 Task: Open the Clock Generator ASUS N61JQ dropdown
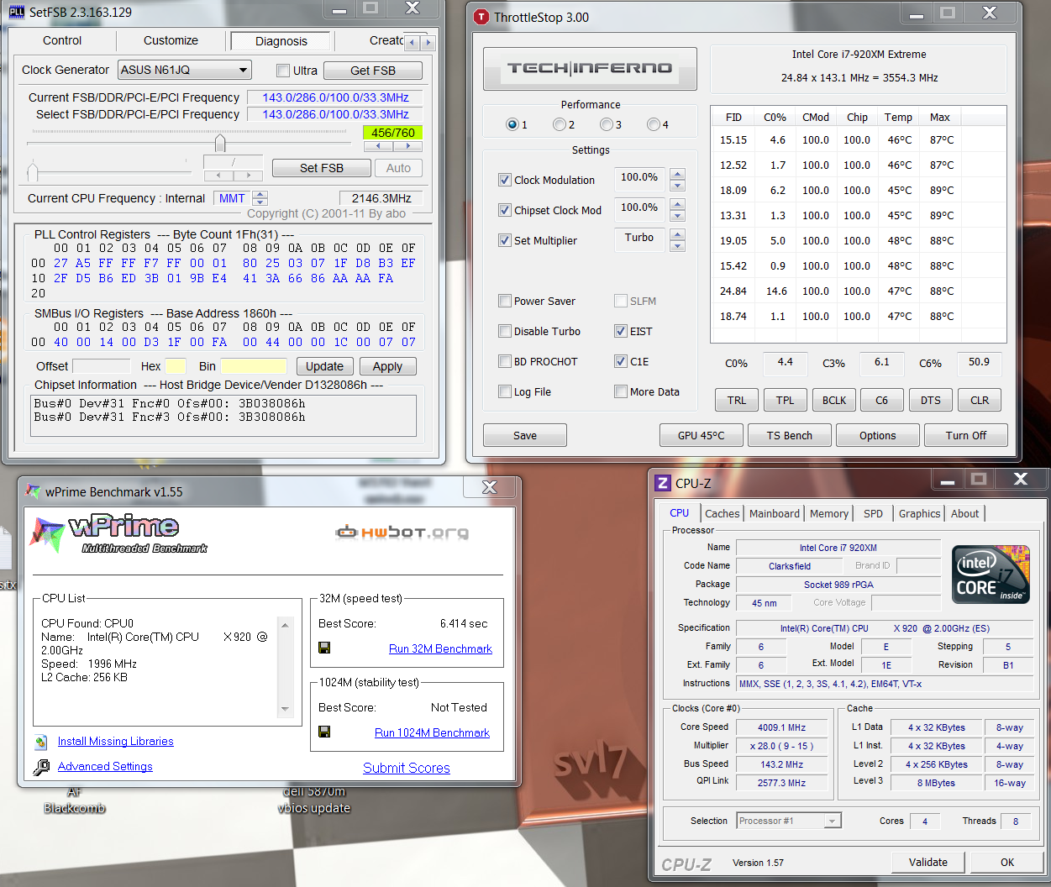(184, 70)
